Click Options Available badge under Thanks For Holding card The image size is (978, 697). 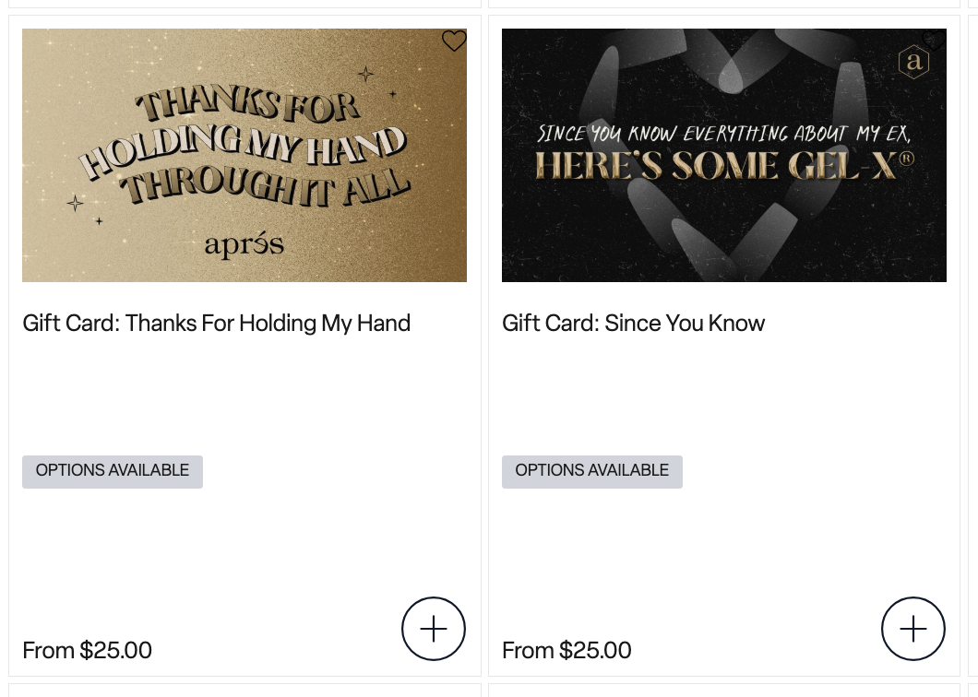(x=113, y=471)
